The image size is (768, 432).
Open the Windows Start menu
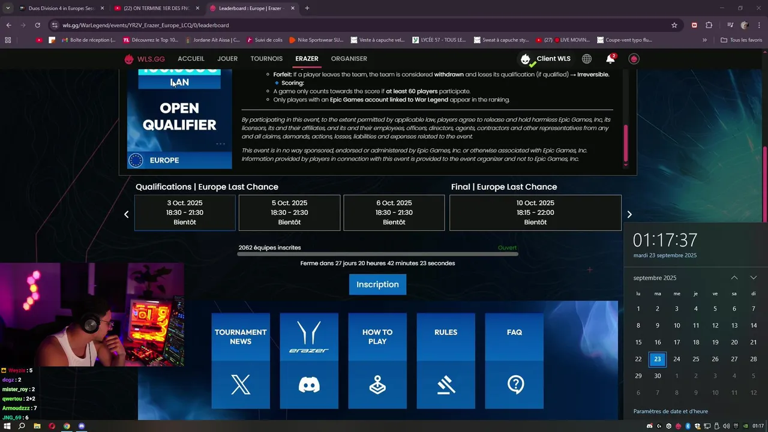(8, 426)
